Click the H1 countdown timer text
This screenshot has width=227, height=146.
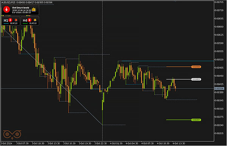pos(14,23)
